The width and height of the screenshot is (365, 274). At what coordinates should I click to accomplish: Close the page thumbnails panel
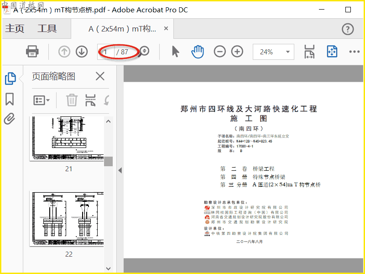coord(100,76)
